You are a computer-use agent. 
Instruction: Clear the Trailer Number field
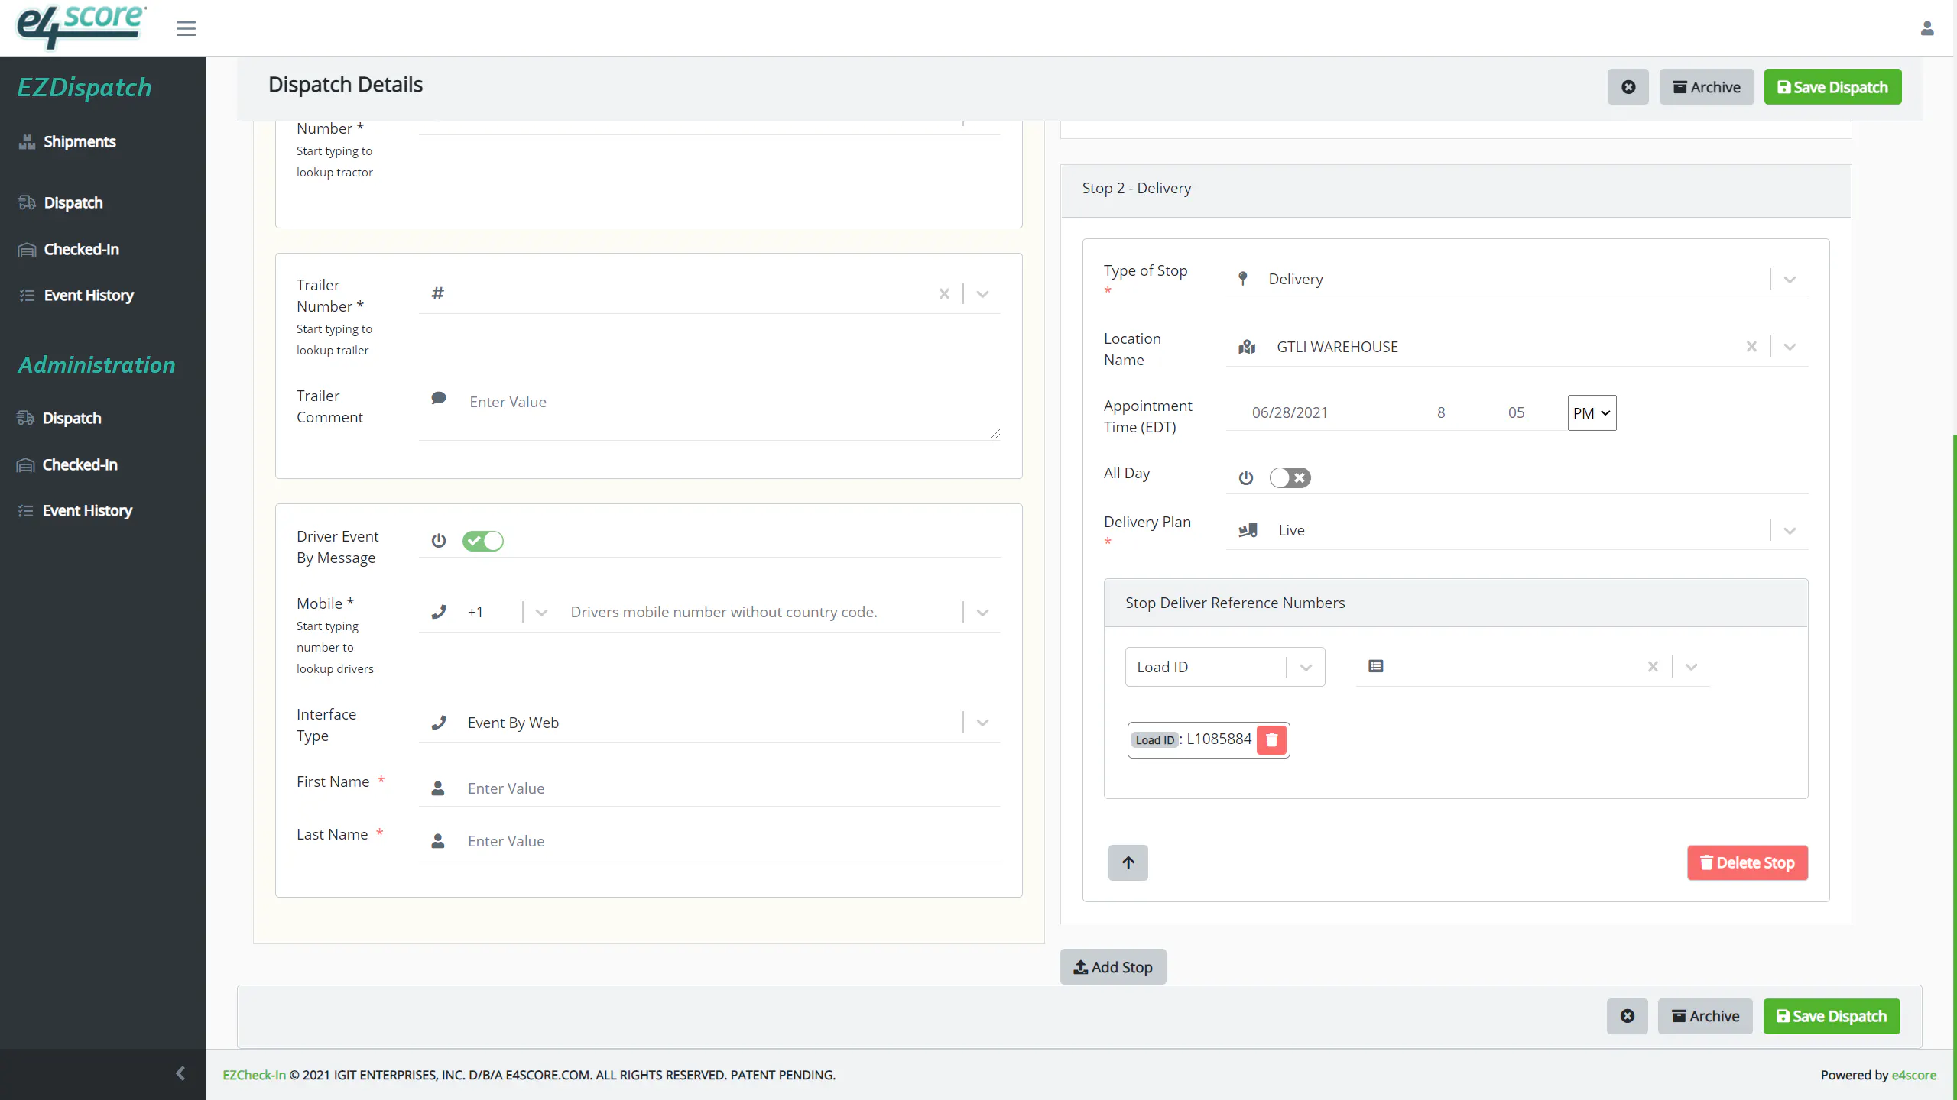[944, 294]
